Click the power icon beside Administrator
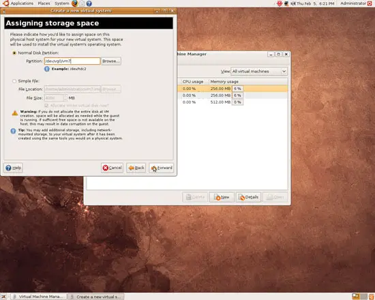The height and width of the screenshot is (300, 375). coord(370,3)
